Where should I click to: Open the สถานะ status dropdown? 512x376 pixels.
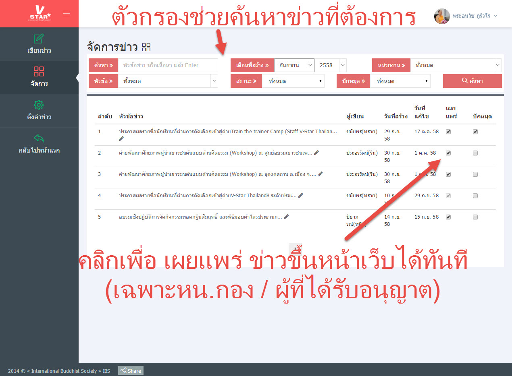[x=293, y=81]
